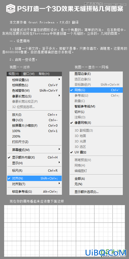129x259 pixels.
Task: Toggle 像素网格(X) pixel grid
Action: [96, 123]
